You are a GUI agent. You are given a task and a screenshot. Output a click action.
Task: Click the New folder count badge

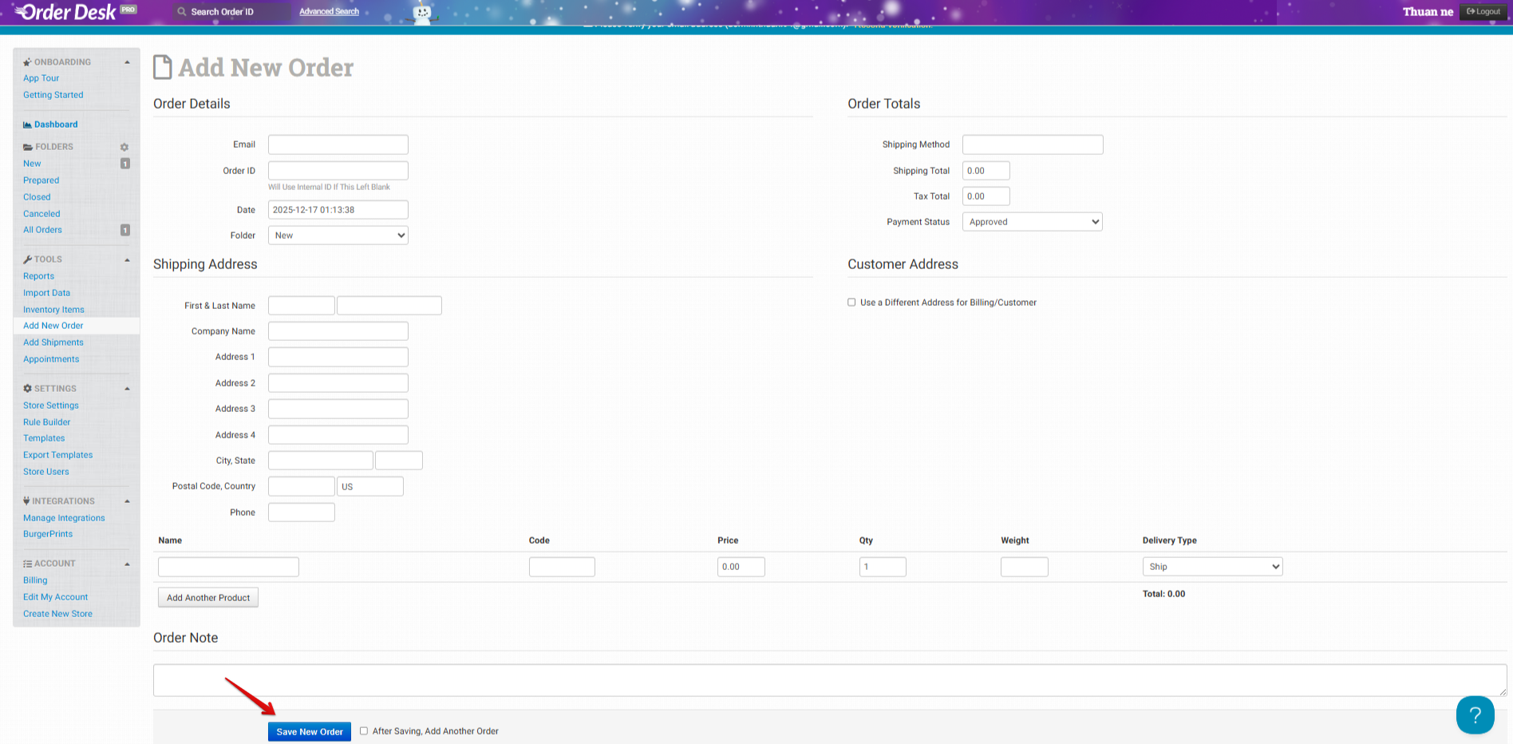125,164
